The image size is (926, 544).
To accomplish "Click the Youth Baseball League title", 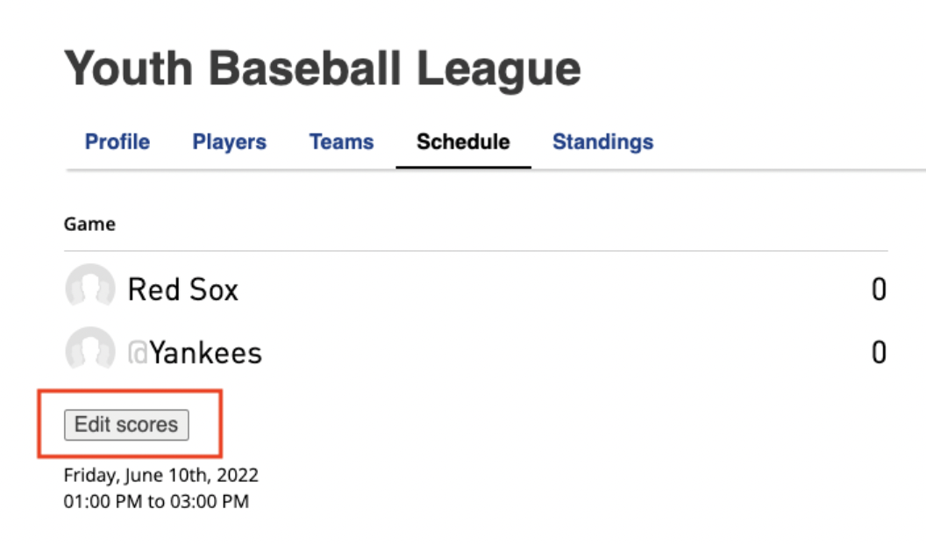I will pos(323,69).
